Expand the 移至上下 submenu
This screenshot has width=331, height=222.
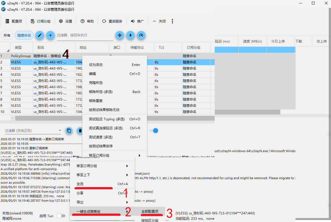pos(102,175)
